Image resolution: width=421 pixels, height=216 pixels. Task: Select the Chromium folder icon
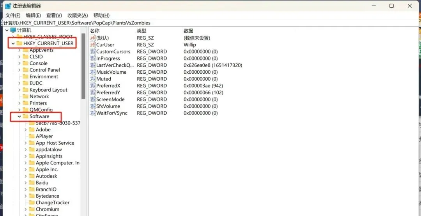[x=32, y=209]
